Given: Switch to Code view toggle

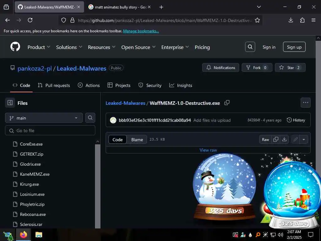Looking at the screenshot, I should click(118, 140).
